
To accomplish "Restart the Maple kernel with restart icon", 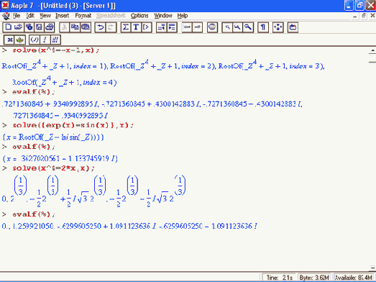I will [293, 27].
